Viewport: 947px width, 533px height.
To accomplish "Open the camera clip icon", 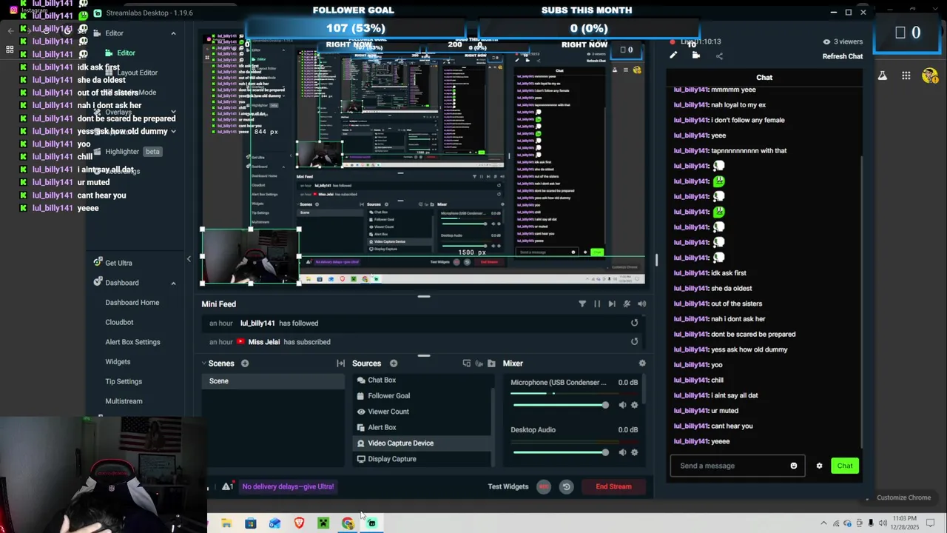I will click(x=696, y=56).
